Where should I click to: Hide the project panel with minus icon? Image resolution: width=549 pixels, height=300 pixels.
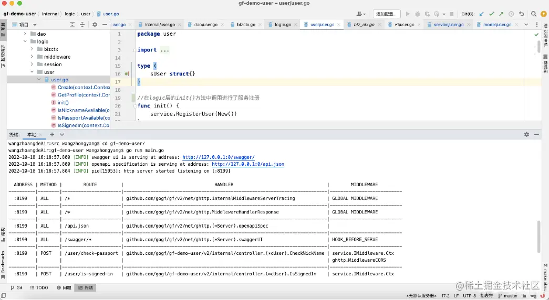coord(105,25)
